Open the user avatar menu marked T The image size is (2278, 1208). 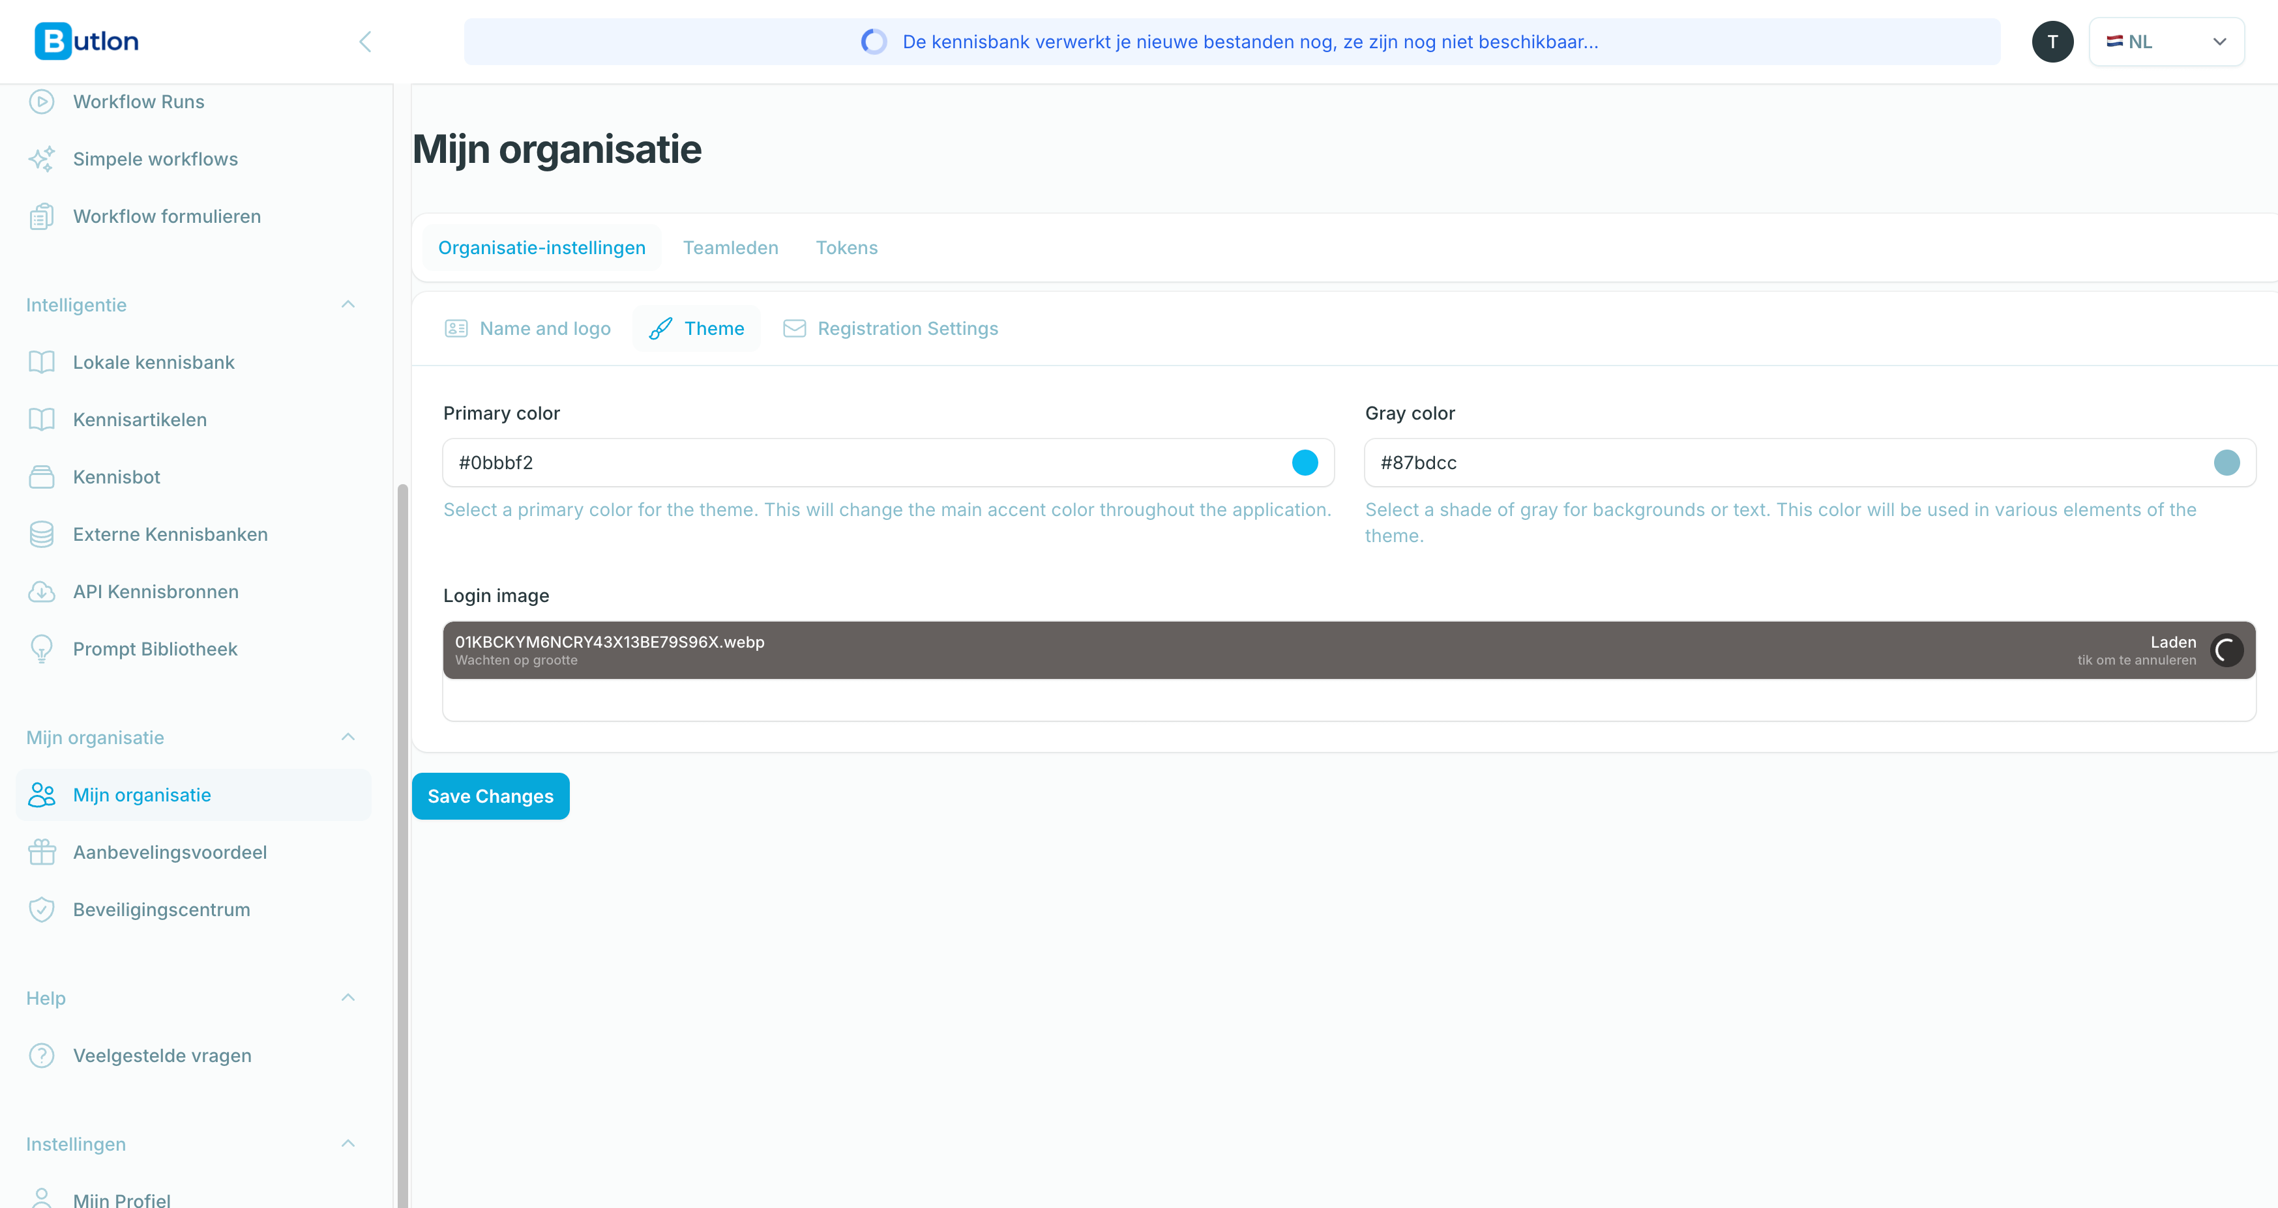(x=2052, y=40)
